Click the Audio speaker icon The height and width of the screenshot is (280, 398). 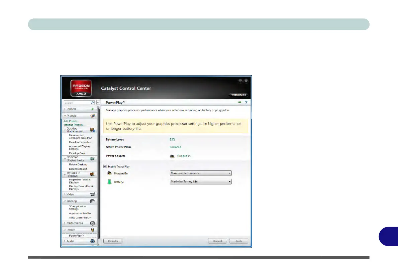(x=93, y=241)
